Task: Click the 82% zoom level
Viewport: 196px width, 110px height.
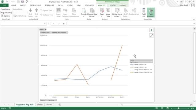Action: click(x=192, y=108)
